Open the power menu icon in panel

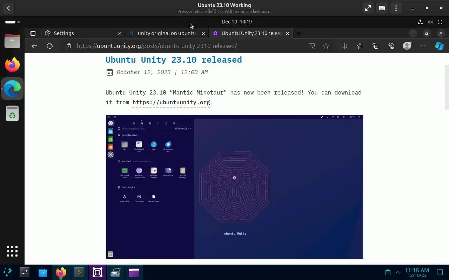[440, 22]
